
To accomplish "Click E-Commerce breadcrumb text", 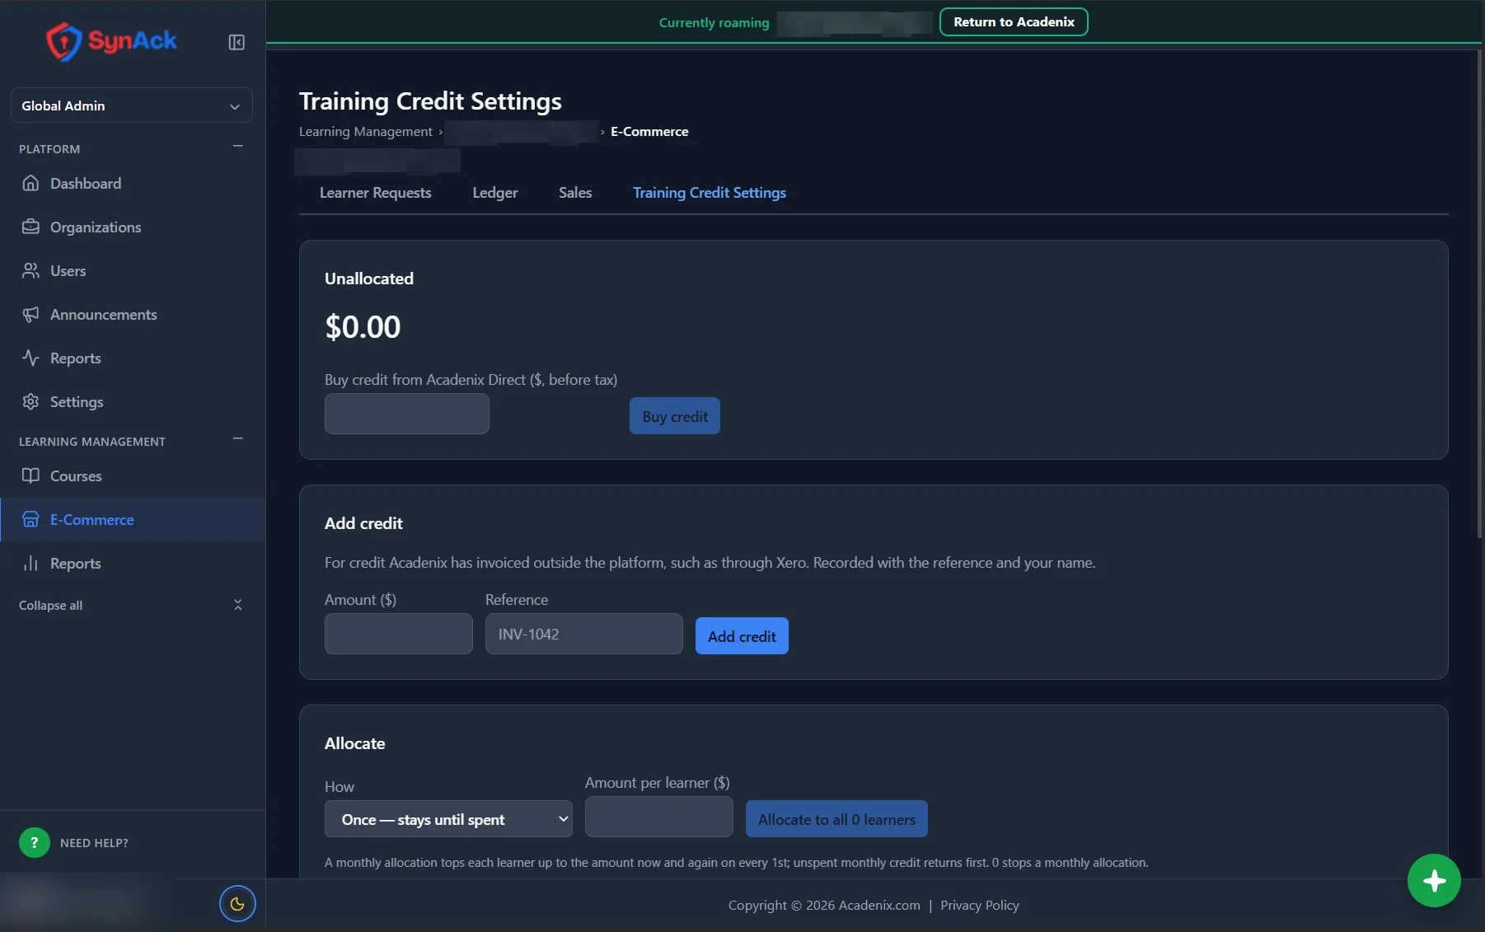I will point(649,131).
